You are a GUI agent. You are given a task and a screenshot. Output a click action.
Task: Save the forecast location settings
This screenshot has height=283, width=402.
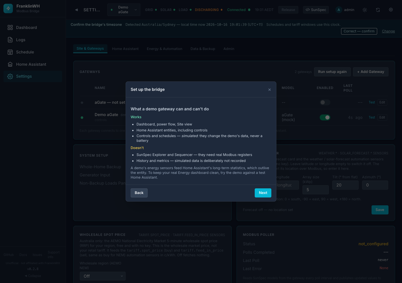(x=380, y=210)
